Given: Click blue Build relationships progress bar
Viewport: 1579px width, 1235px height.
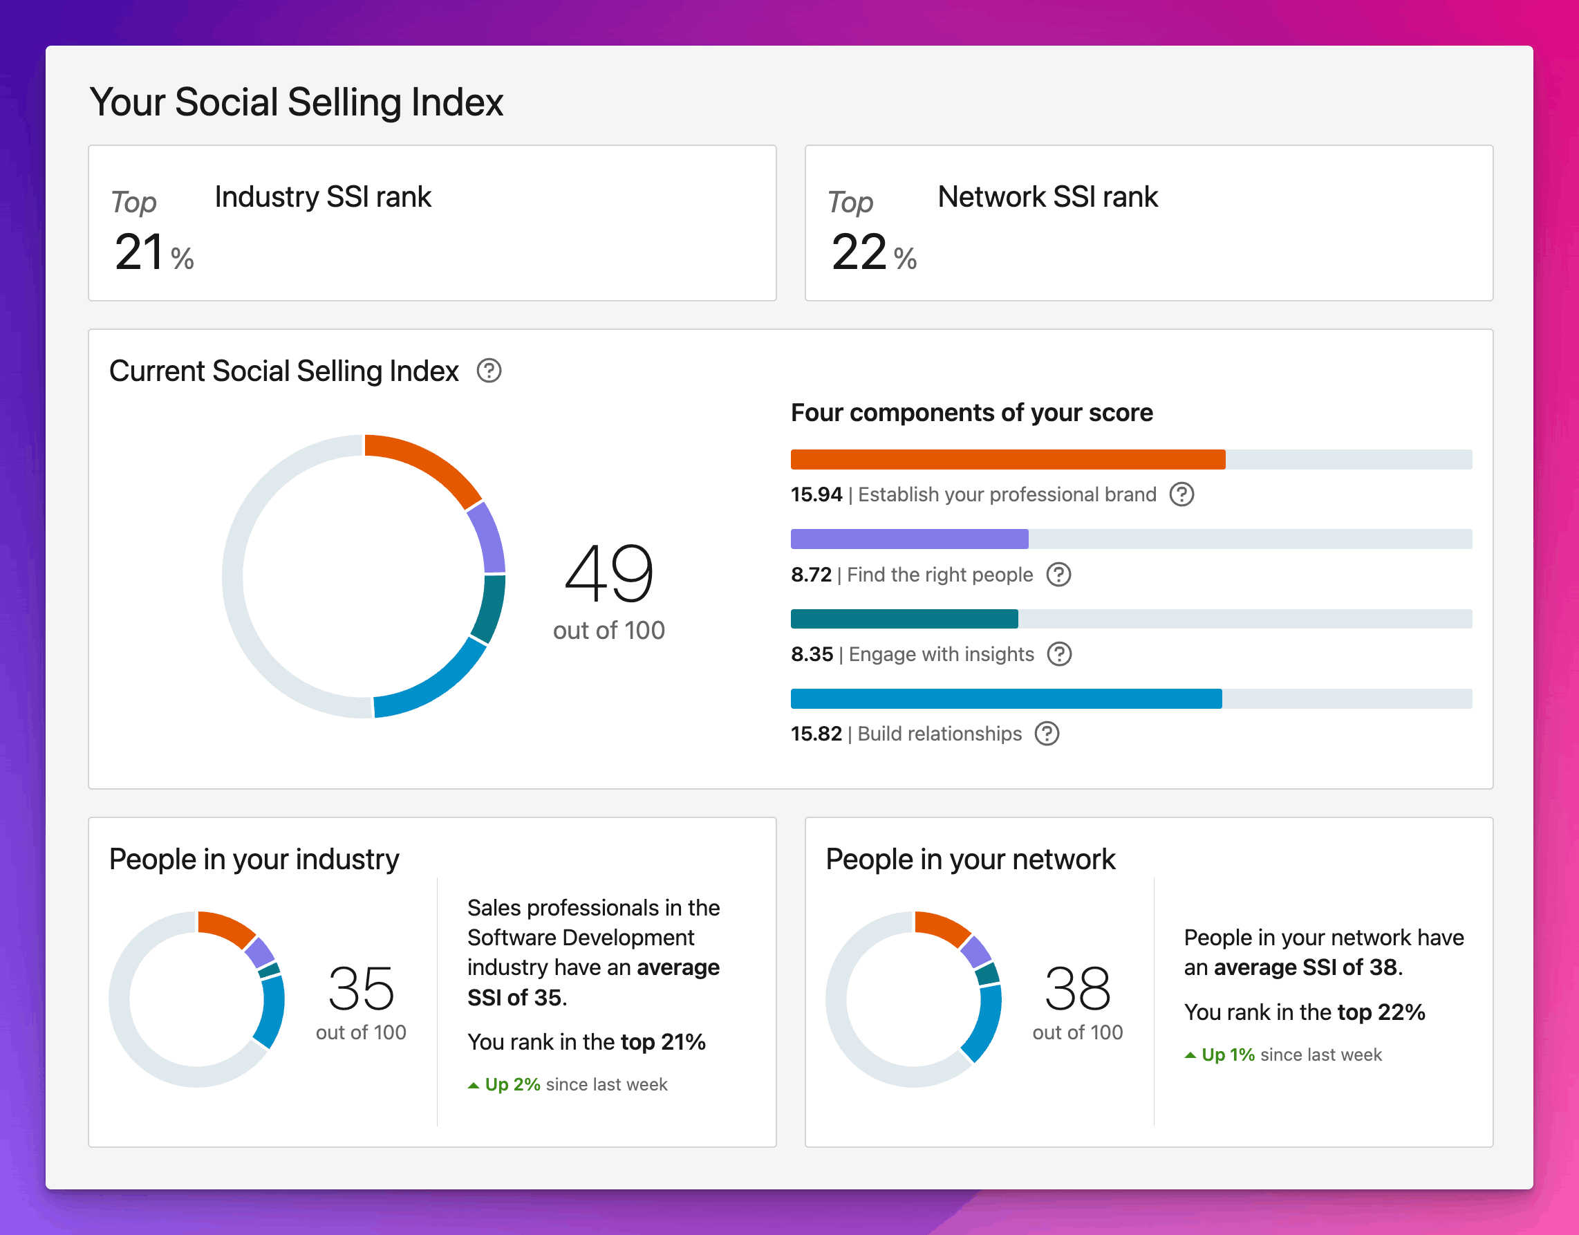Looking at the screenshot, I should coord(1007,699).
